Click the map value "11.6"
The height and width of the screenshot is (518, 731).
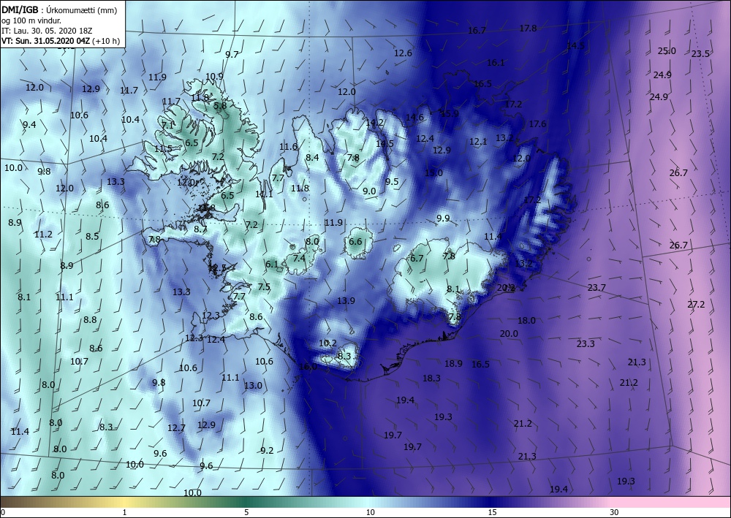[289, 147]
